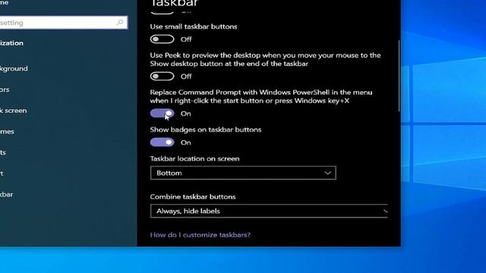Screen dimensions: 486x273
Task: Disable Show badges on taskbar buttons
Action: [162, 143]
